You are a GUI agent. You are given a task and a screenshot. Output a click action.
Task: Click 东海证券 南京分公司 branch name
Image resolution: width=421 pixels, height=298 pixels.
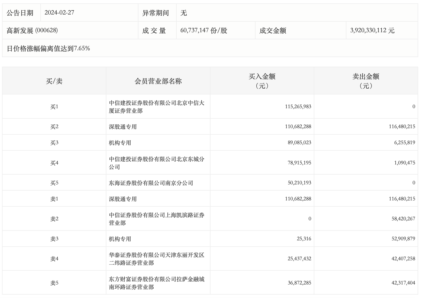pyautogui.click(x=151, y=183)
